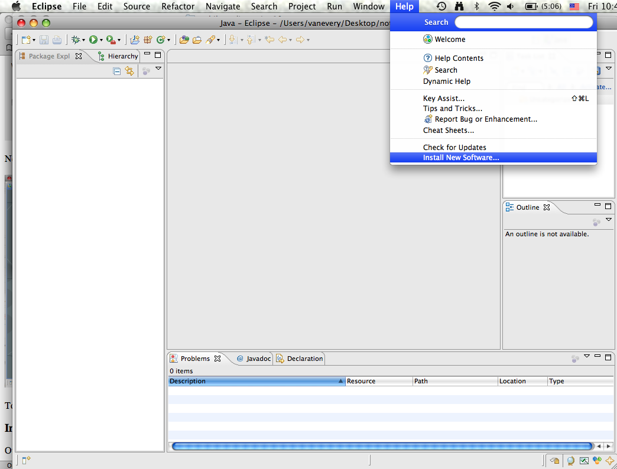This screenshot has height=469, width=617.
Task: Click the focus-task icon in Package Explorer
Action: [x=146, y=71]
